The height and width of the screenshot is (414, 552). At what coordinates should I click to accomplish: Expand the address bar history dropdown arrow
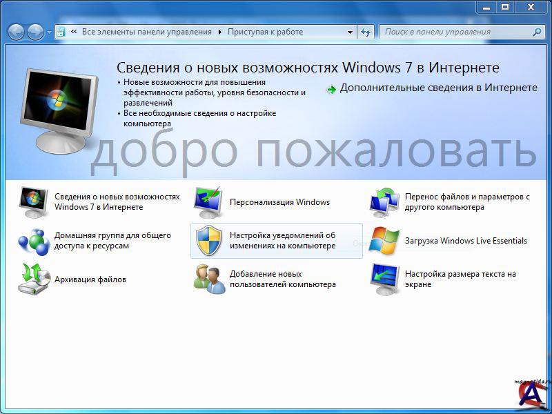point(350,32)
